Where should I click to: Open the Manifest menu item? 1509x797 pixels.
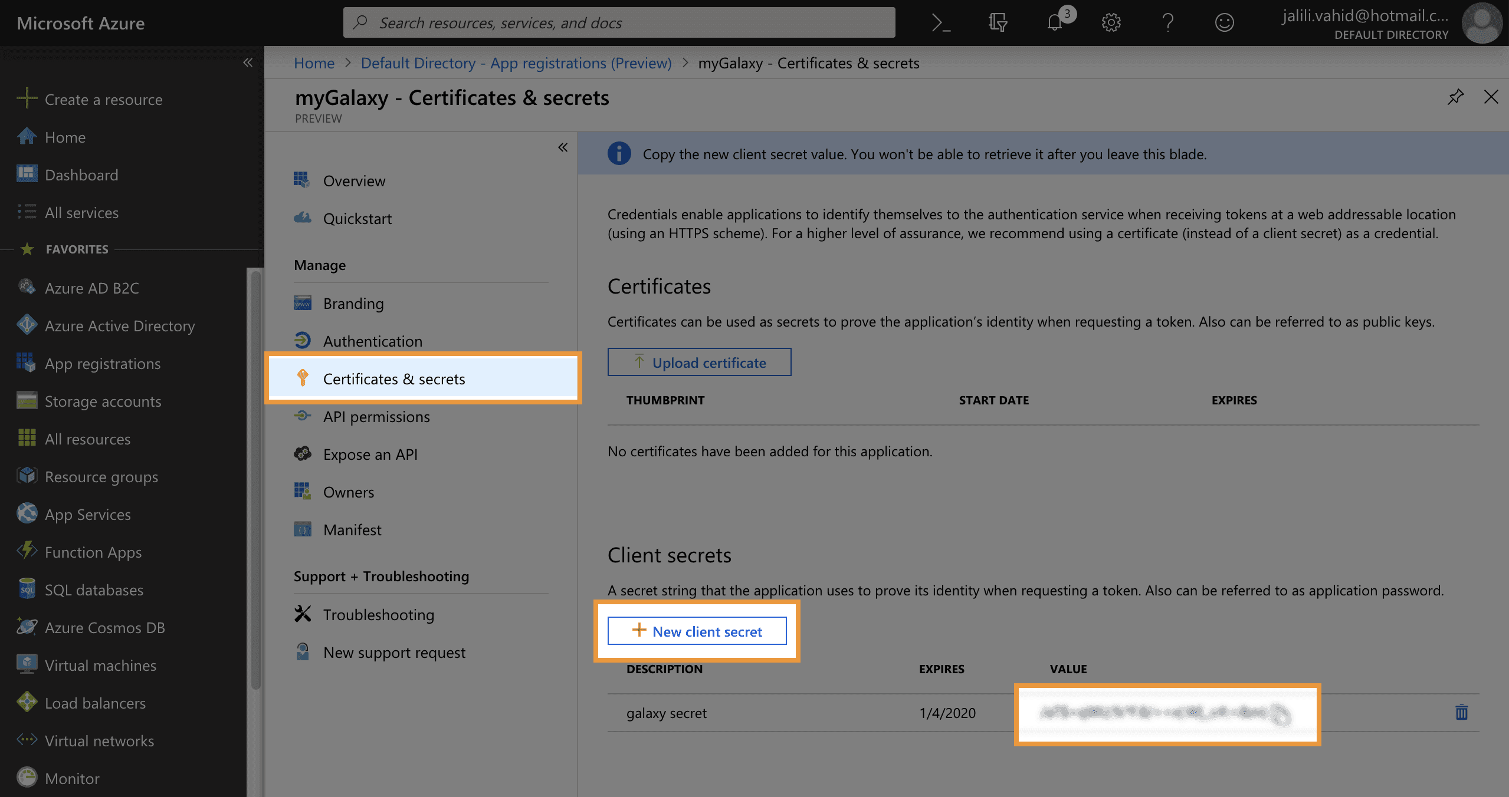(352, 530)
